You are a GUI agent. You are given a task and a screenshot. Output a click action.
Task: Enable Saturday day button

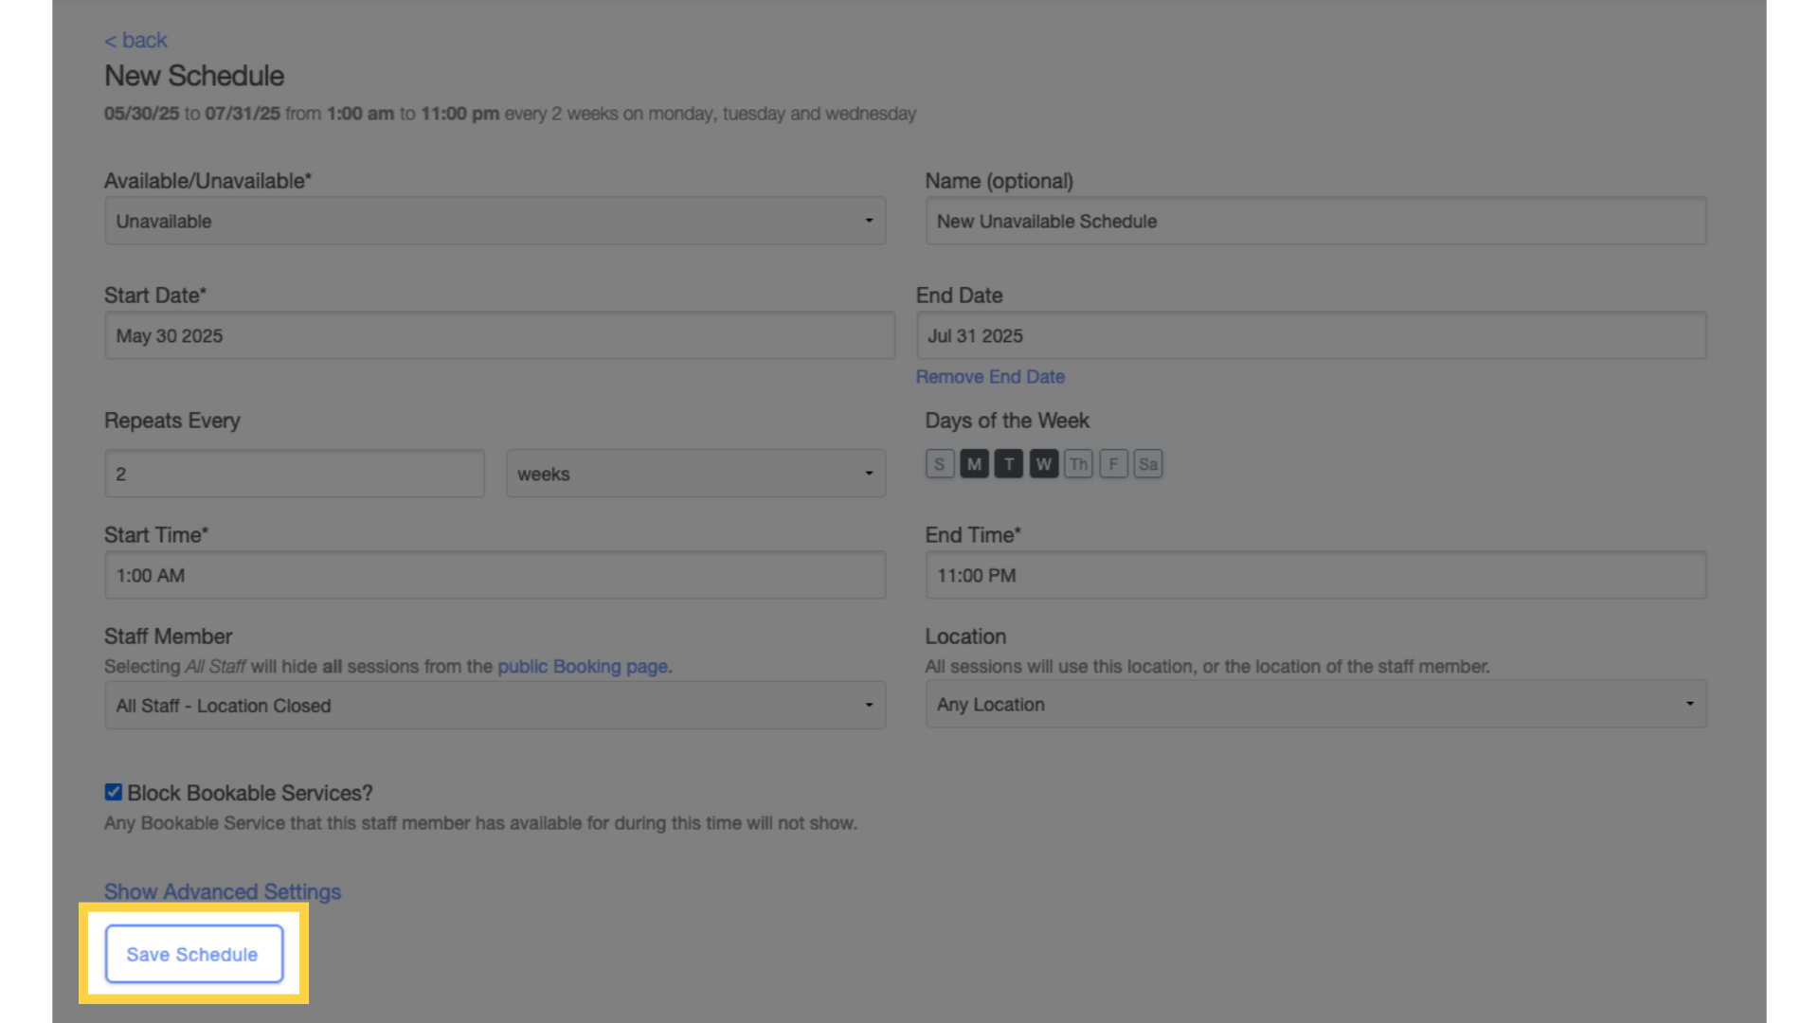(x=1148, y=464)
